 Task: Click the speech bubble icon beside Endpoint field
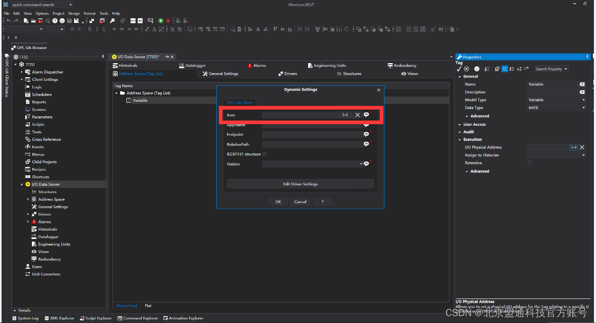(366, 134)
